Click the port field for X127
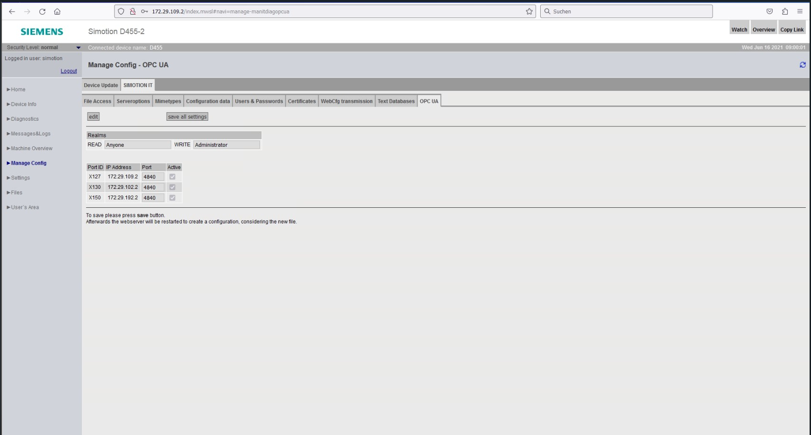The image size is (811, 435). click(x=153, y=177)
